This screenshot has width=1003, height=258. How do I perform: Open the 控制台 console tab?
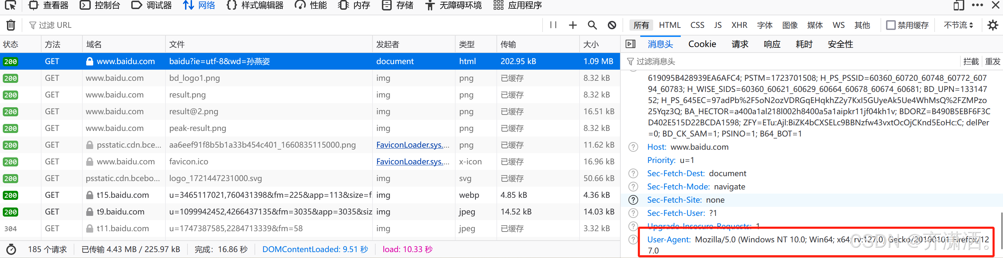click(100, 5)
